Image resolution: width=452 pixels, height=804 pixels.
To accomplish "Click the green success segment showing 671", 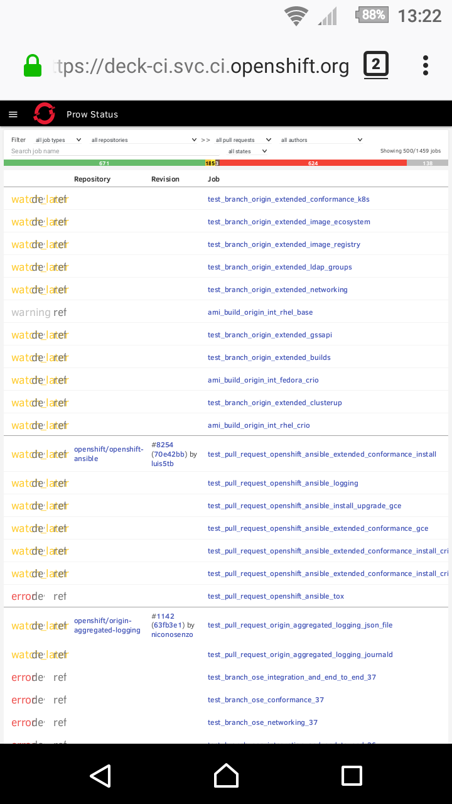I will [x=104, y=163].
